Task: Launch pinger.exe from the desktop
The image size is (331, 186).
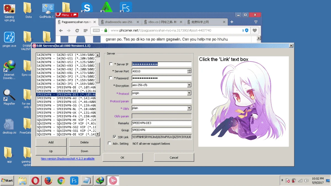Action: click(x=9, y=39)
